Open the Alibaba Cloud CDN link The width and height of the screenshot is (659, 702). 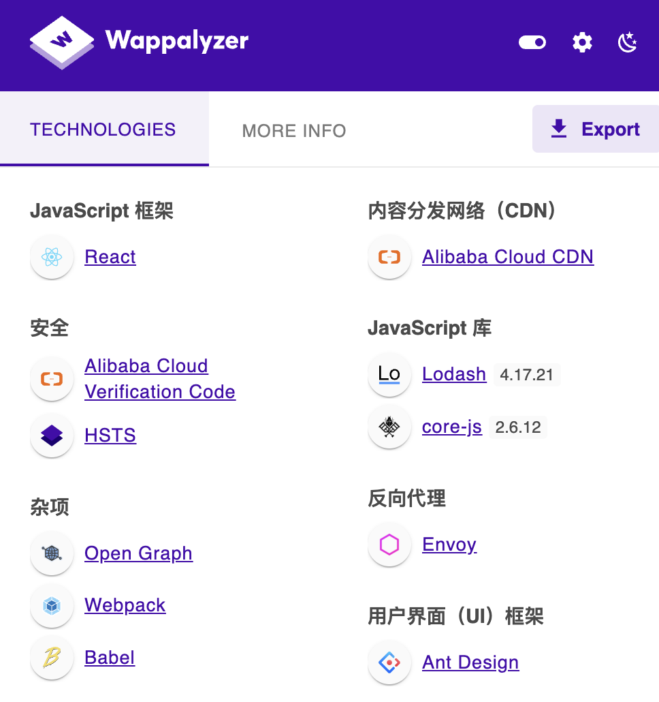pos(508,257)
